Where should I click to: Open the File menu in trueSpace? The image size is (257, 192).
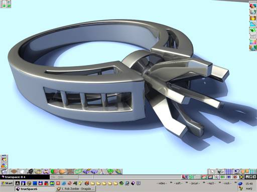tap(53, 177)
